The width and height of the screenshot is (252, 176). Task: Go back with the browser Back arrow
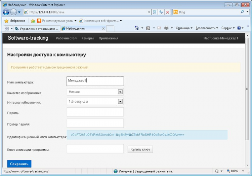click(6, 12)
